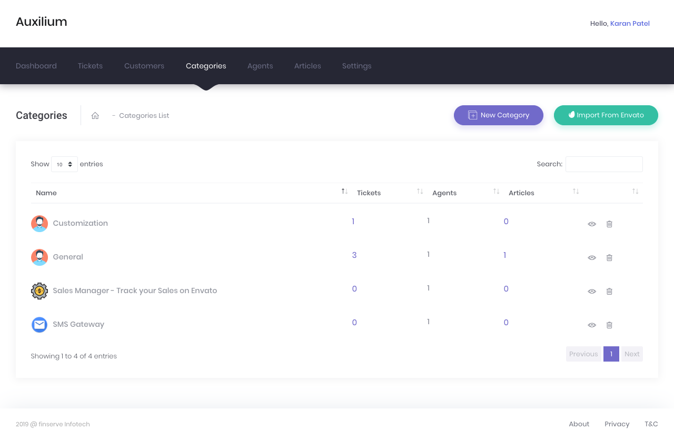Click the Import From Envato button
This screenshot has width=674, height=440.
[x=606, y=115]
